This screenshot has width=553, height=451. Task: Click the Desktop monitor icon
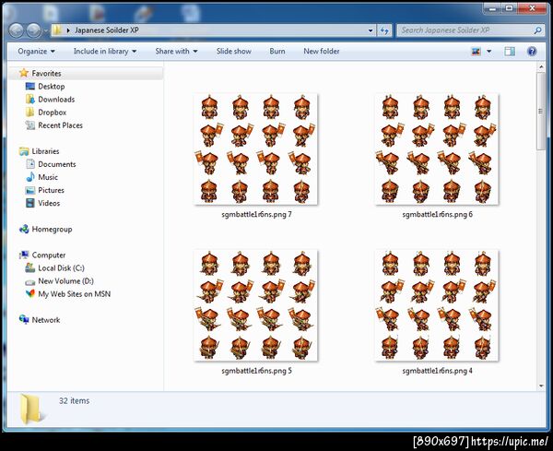[30, 86]
